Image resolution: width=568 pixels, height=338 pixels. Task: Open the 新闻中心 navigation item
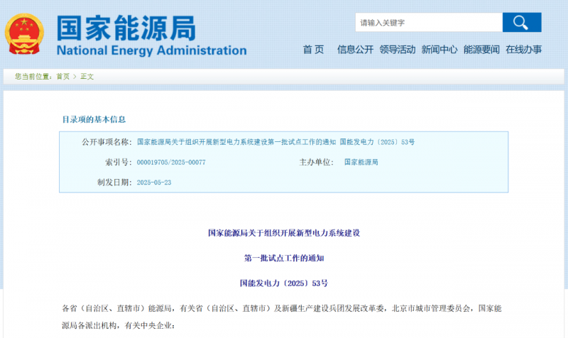click(439, 50)
